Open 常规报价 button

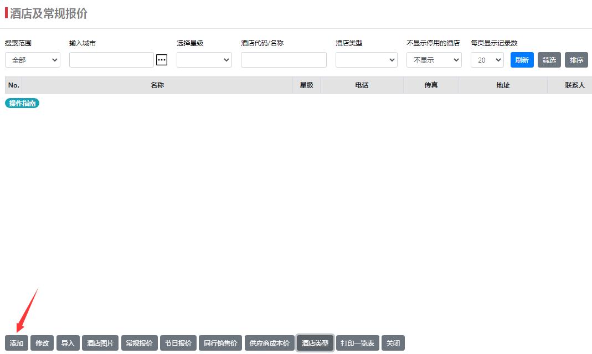click(x=140, y=343)
